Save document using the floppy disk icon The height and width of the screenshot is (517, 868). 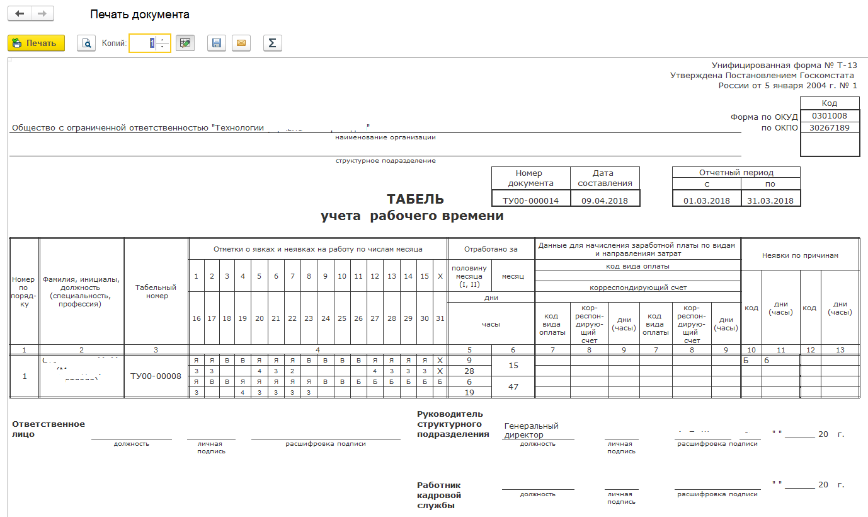[217, 43]
